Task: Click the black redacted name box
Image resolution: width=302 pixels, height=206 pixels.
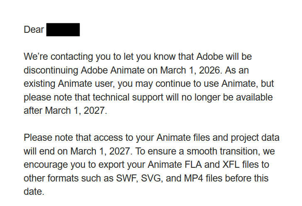Action: [63, 30]
